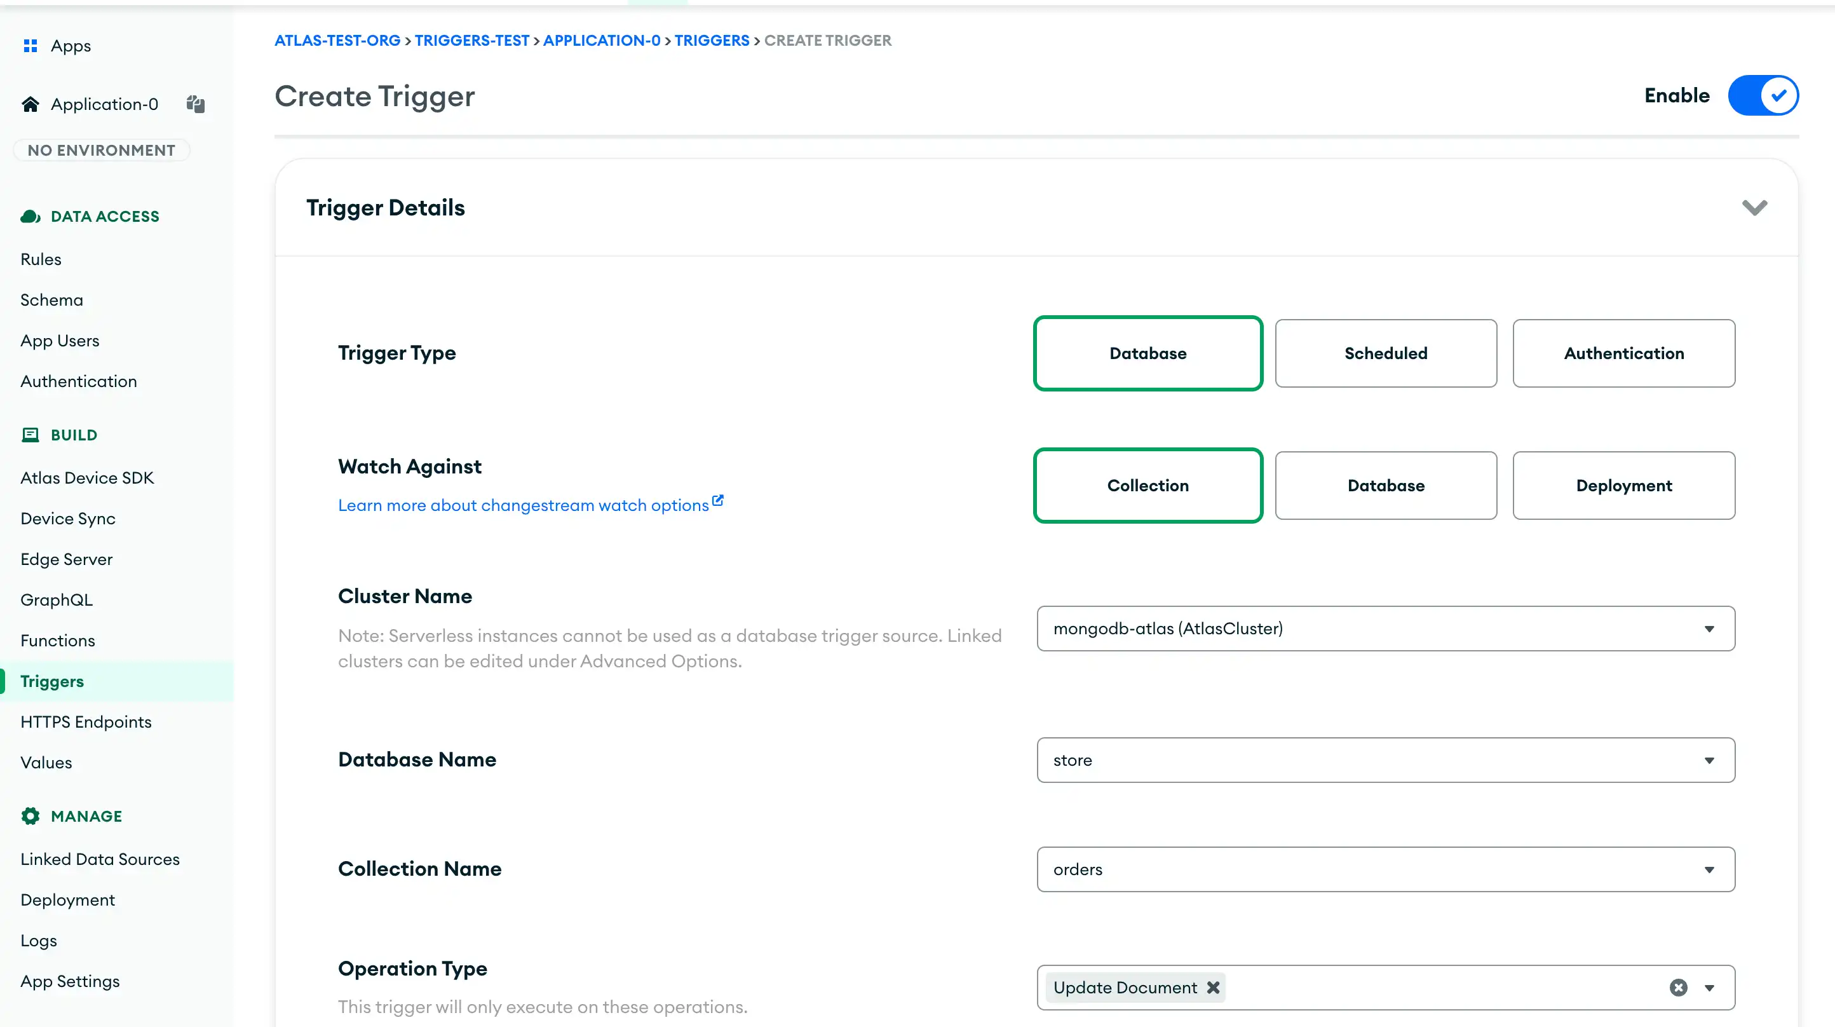Click the DATA ACCESS cloud icon
Screen dimensions: 1835x1027
(x=30, y=216)
